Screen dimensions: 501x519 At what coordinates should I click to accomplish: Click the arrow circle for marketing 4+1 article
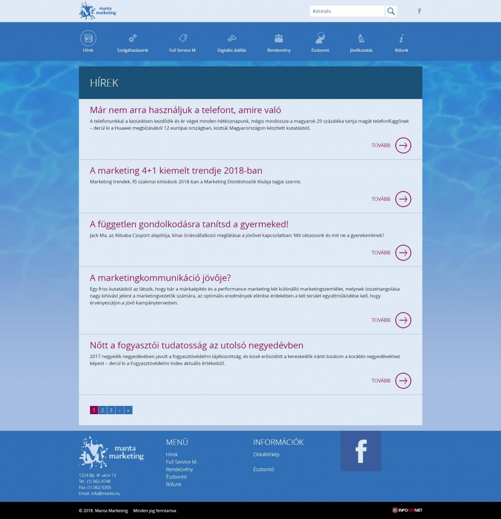(x=403, y=199)
